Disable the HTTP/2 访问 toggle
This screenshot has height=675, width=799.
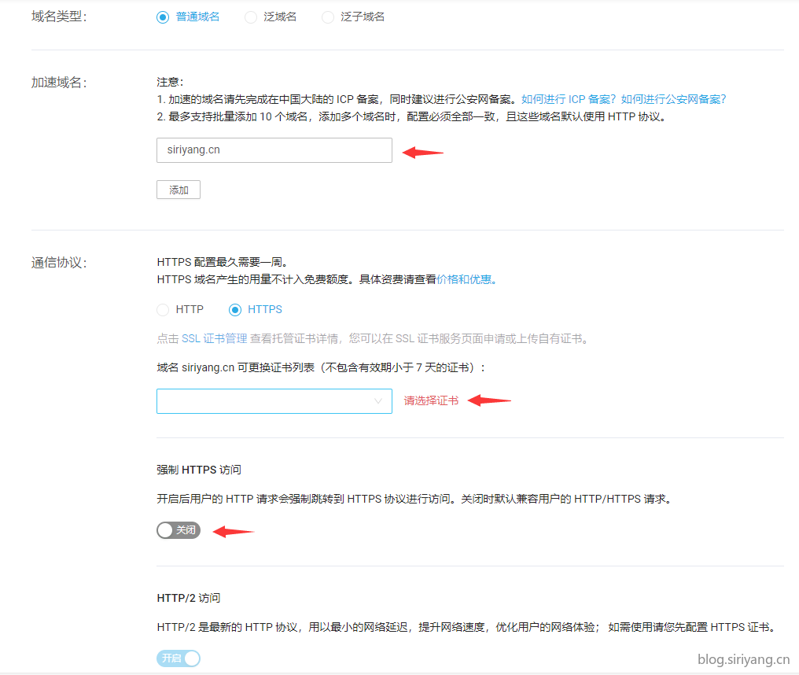(179, 658)
